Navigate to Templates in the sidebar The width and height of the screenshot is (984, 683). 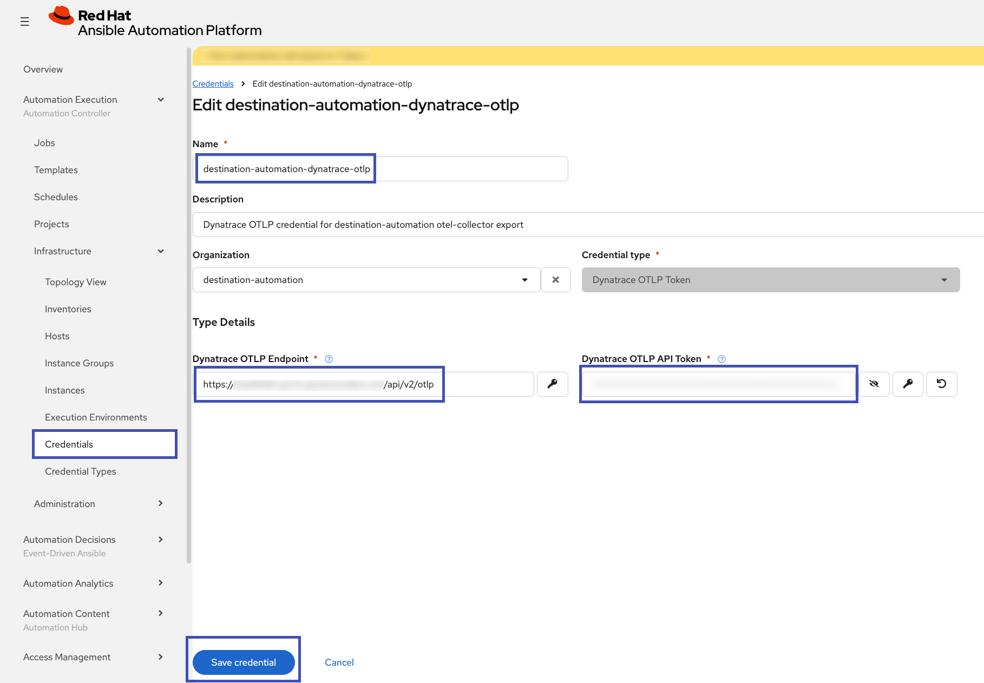[x=56, y=169]
